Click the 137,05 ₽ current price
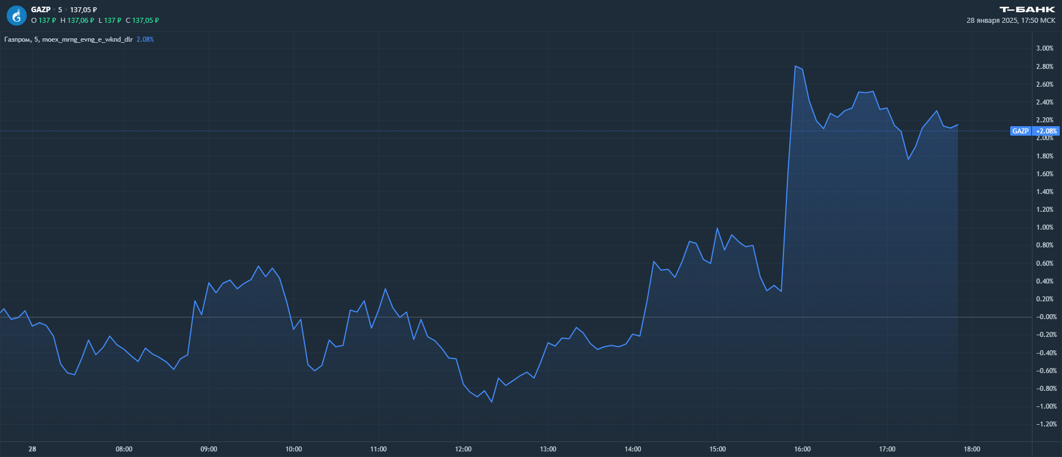Screen dimensions: 1062x457 (x=84, y=9)
